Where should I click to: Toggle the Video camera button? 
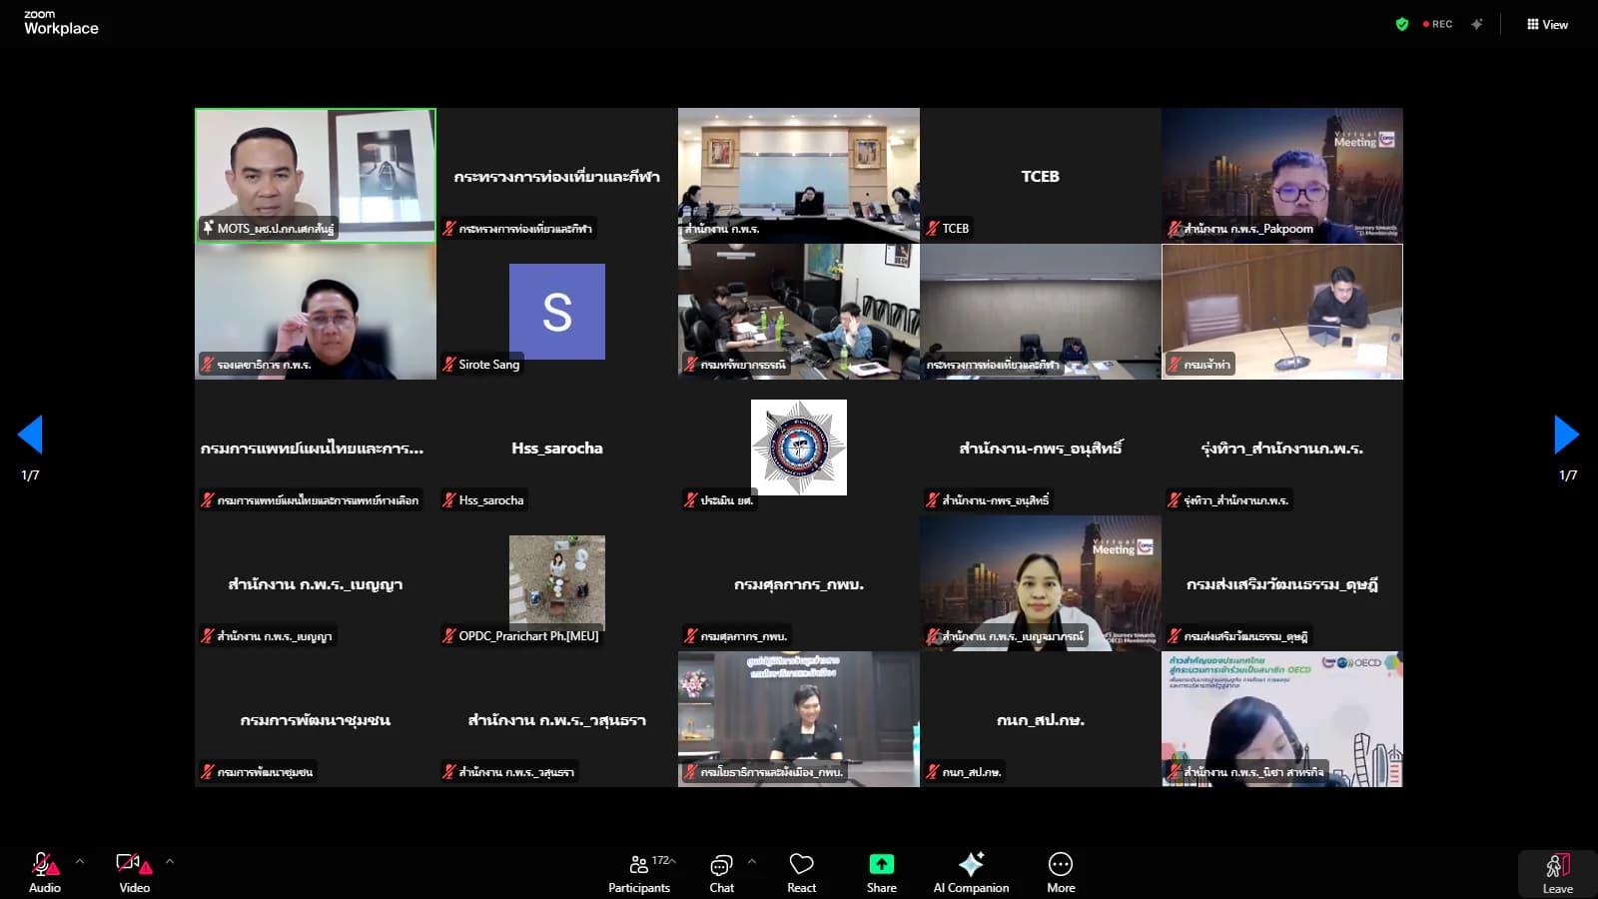coord(134,872)
